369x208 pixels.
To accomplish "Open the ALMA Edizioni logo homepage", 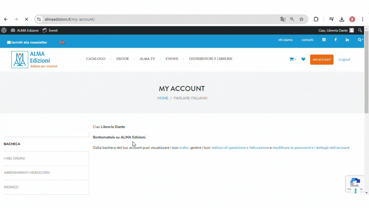I will [34, 60].
